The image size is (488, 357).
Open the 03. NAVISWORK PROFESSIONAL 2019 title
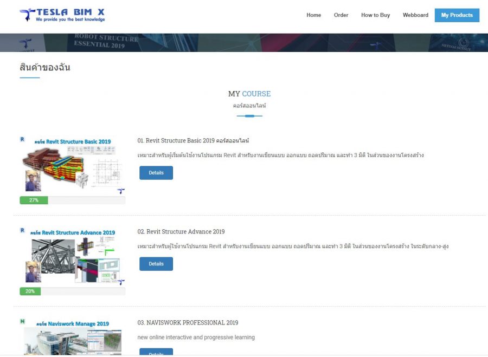click(x=188, y=323)
